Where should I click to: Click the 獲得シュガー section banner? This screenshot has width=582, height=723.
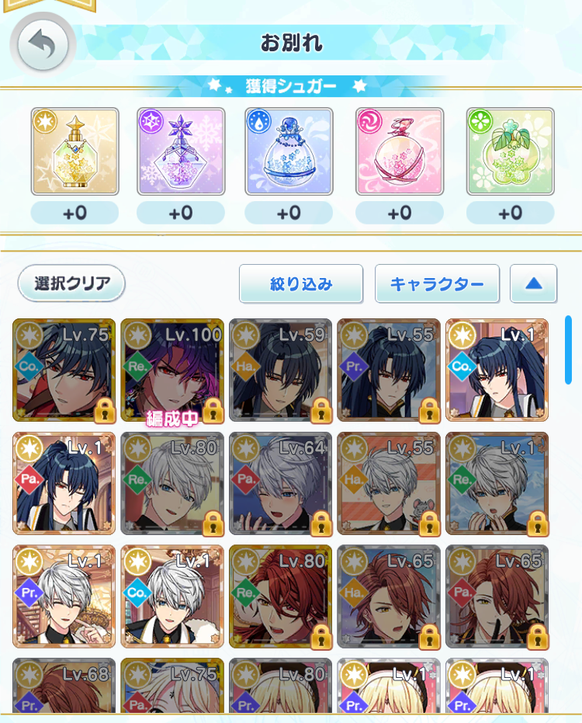[291, 85]
